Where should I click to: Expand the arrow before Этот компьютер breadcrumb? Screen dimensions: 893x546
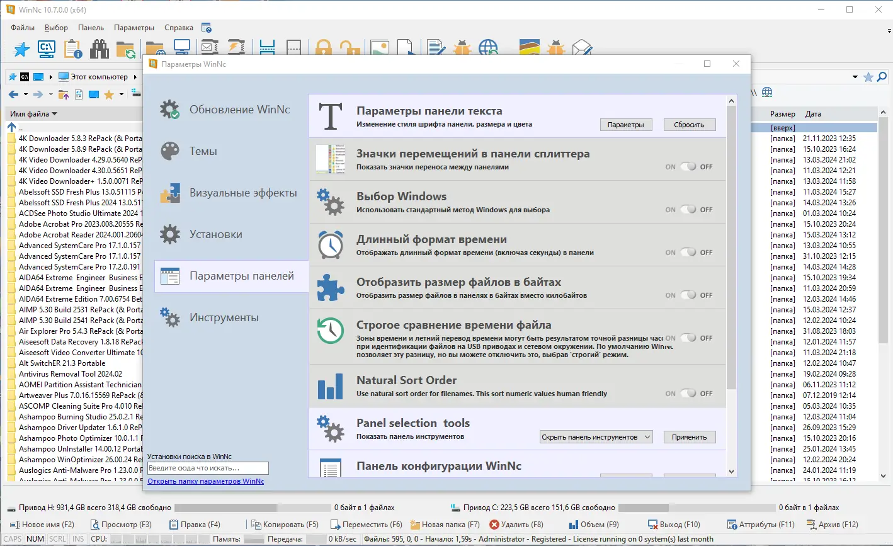coord(51,77)
